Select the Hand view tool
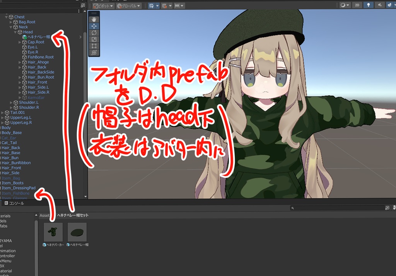396x276 pixels. tap(94, 19)
